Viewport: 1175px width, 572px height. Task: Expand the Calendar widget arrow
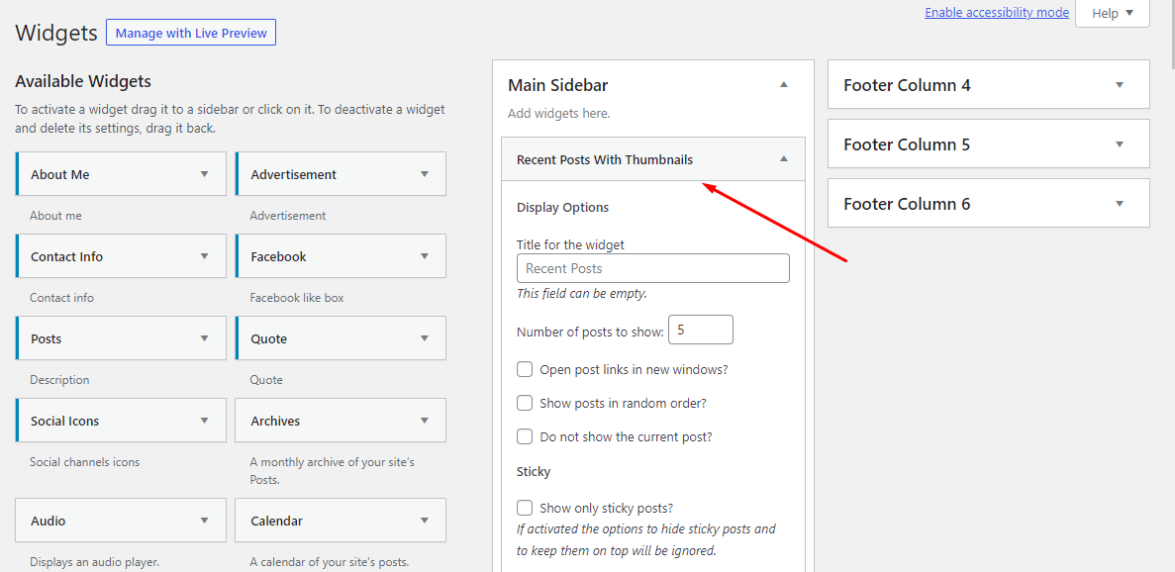coord(425,521)
